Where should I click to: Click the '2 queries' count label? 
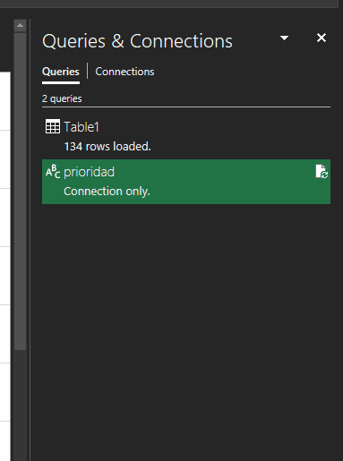tap(62, 98)
